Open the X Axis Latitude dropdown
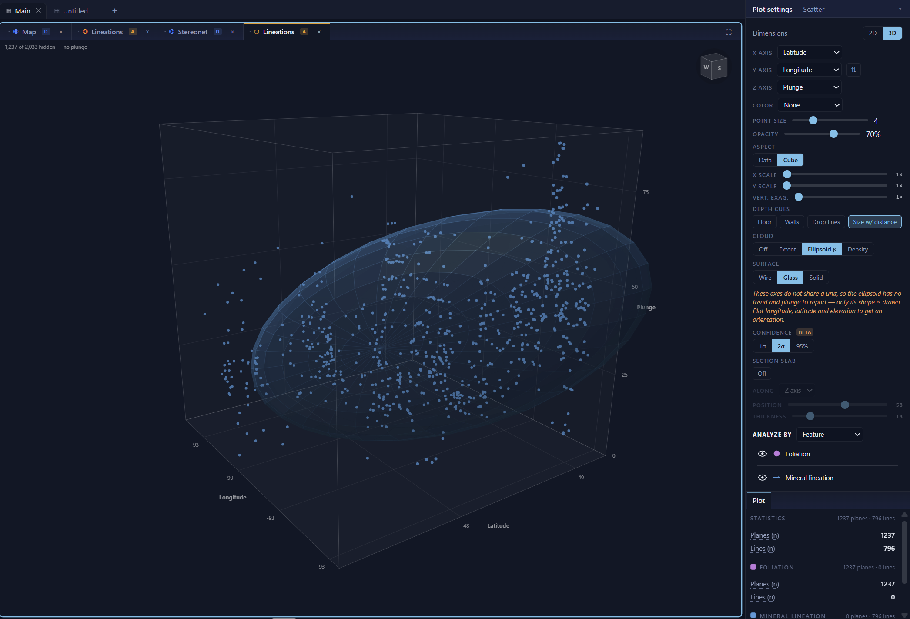 tap(810, 53)
